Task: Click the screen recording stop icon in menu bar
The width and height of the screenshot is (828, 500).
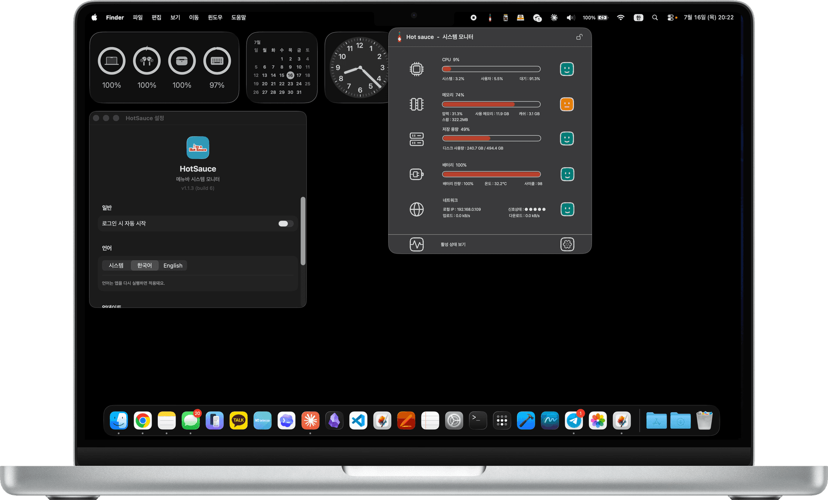Action: (474, 18)
